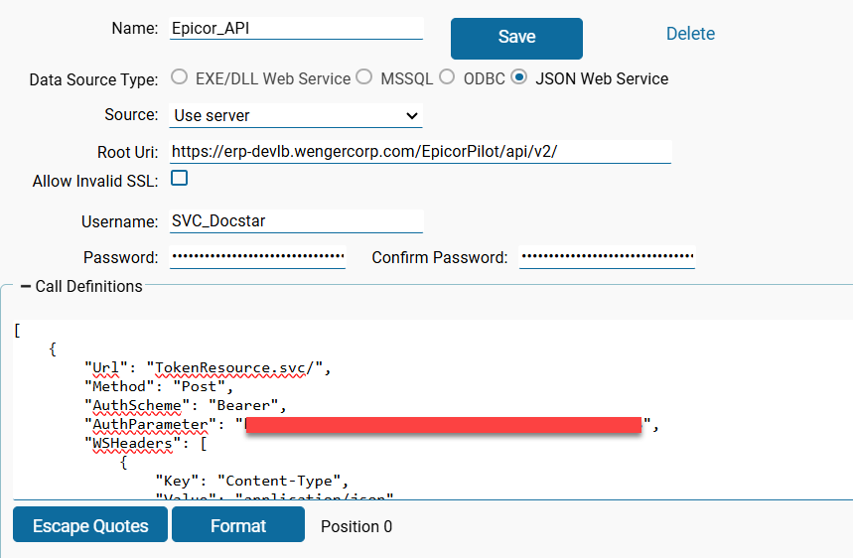
Task: Select the ODBC data source type
Action: (447, 77)
